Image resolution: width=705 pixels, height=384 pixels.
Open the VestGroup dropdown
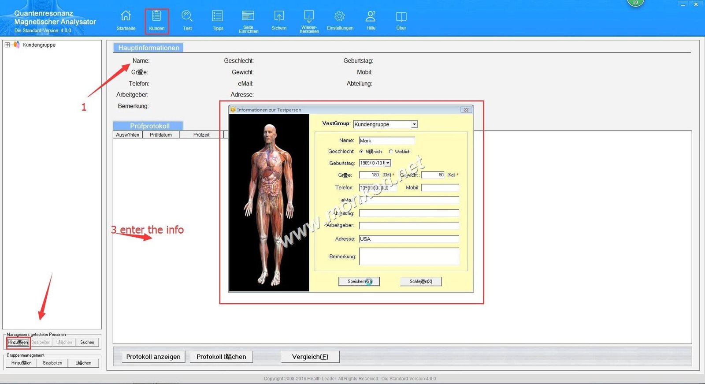414,125
